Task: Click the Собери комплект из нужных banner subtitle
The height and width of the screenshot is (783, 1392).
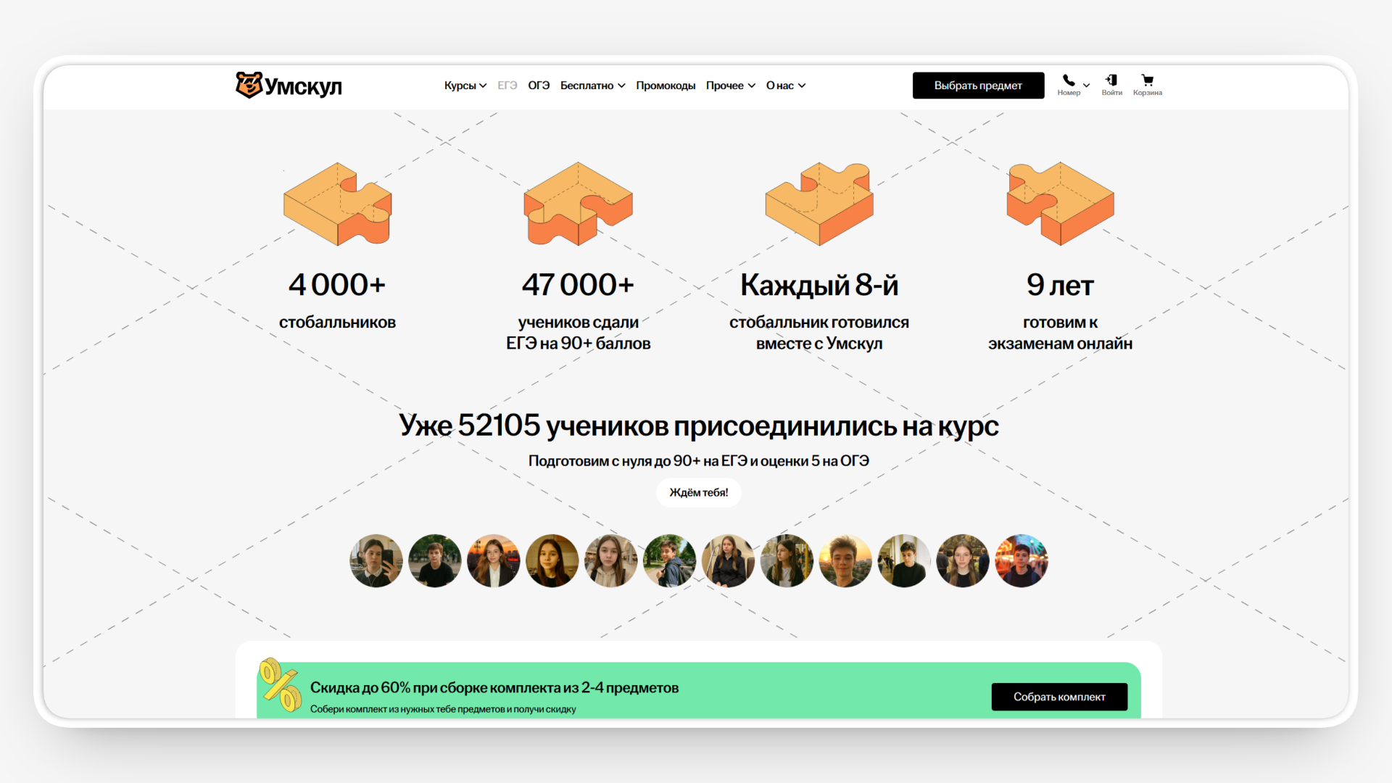Action: click(443, 709)
